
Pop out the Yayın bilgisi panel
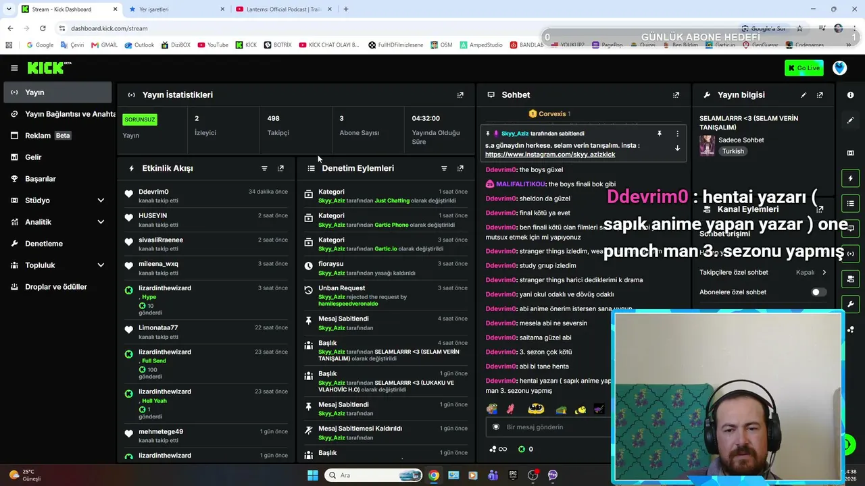pyautogui.click(x=820, y=95)
